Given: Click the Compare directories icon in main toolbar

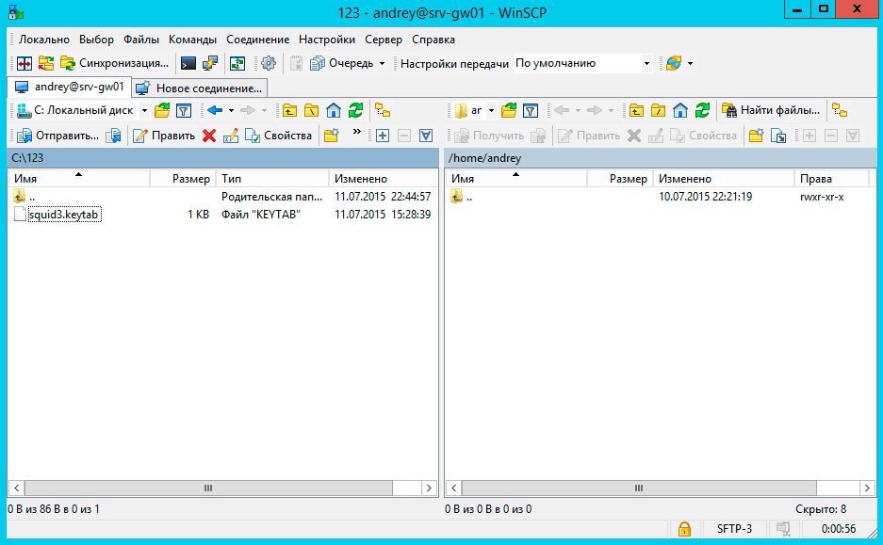Looking at the screenshot, I should pyautogui.click(x=25, y=64).
